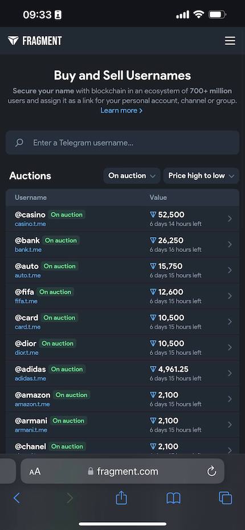The height and width of the screenshot is (530, 245).
Task: Select the @bank auction entry
Action: point(122,244)
